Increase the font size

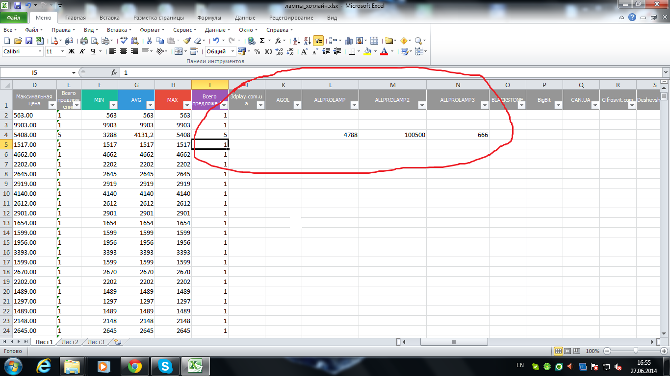point(304,51)
